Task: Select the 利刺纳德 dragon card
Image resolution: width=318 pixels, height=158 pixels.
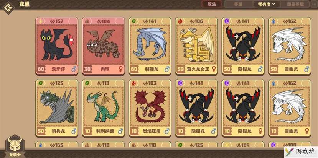Action: 103,108
